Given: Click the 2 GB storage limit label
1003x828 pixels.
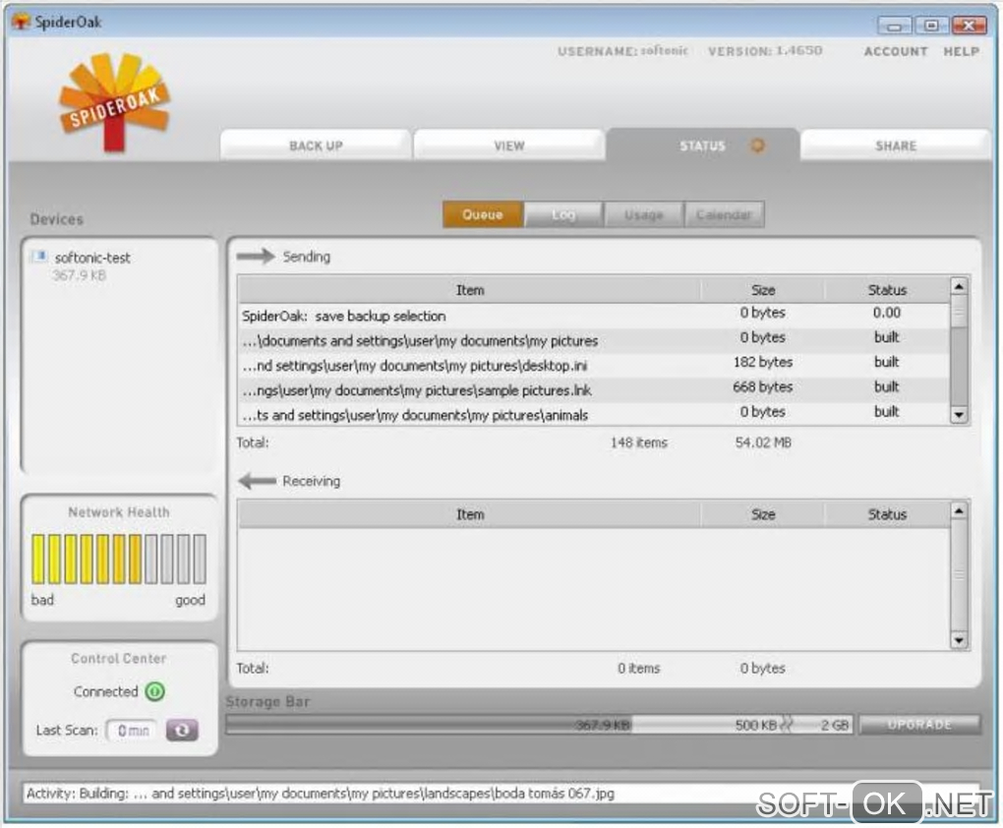Looking at the screenshot, I should tap(834, 725).
